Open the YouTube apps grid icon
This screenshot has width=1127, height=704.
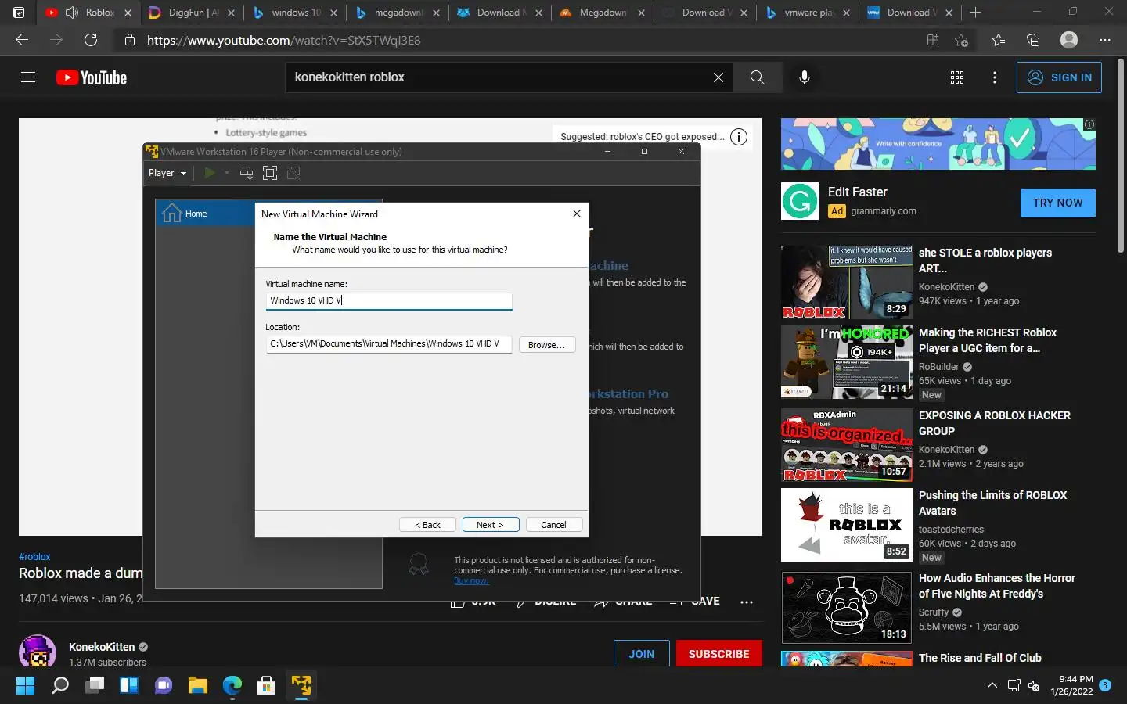[956, 77]
